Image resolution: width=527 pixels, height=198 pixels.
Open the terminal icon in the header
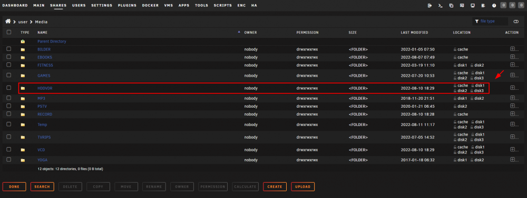[440, 6]
